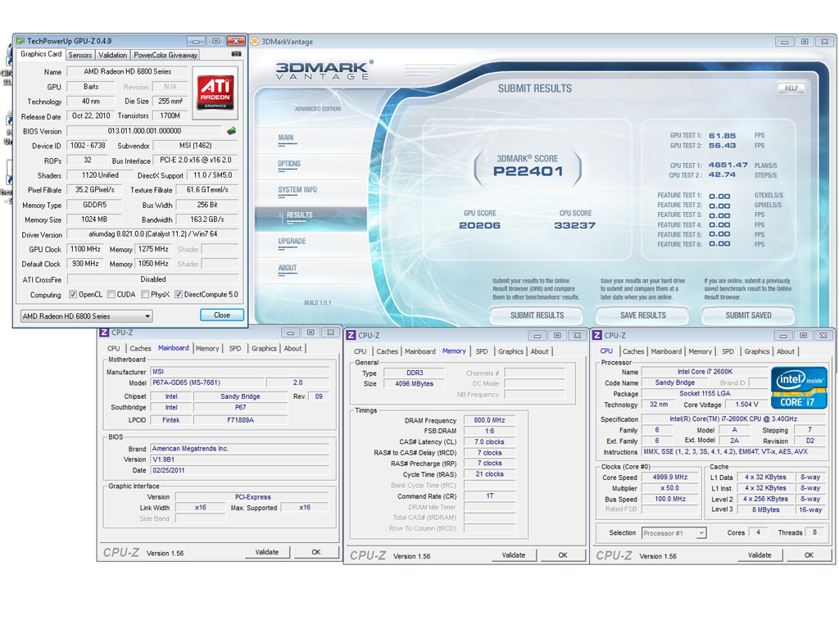The width and height of the screenshot is (839, 629).
Task: Click the Driver Version field in GPU-Z
Action: click(x=153, y=234)
